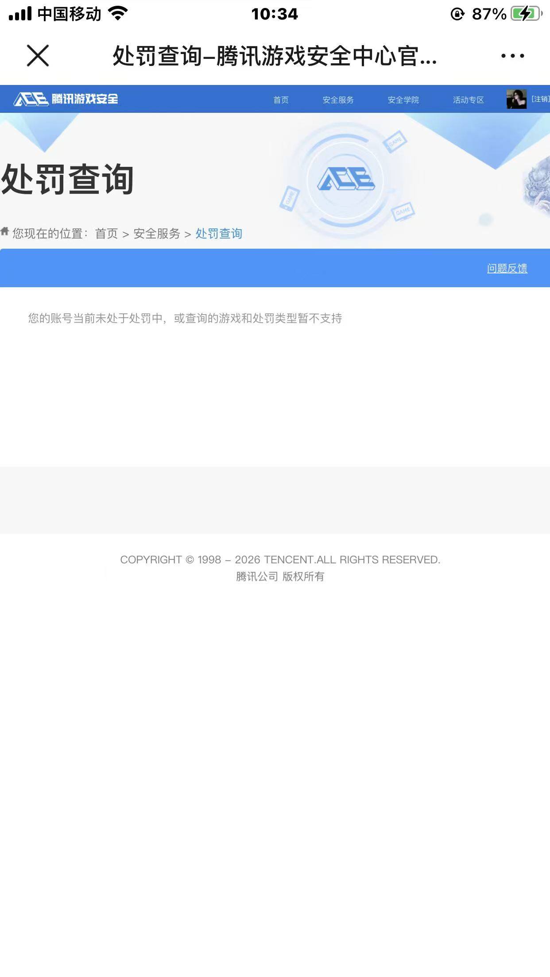Go to 安全服务 in the breadcrumb
Image resolution: width=550 pixels, height=977 pixels.
[157, 234]
